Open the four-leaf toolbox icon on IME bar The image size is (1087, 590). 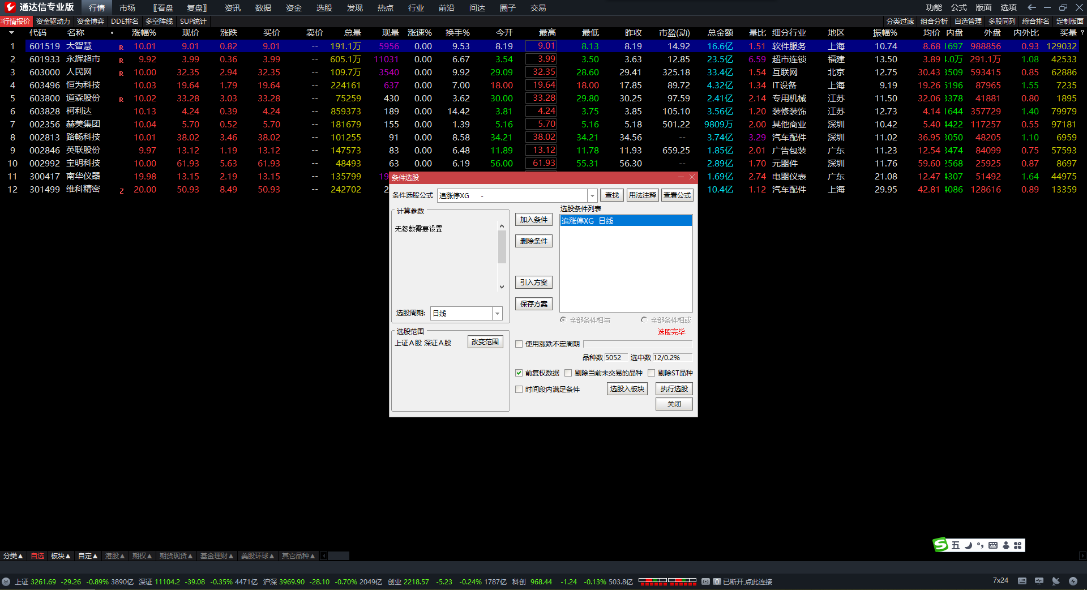coord(1018,545)
